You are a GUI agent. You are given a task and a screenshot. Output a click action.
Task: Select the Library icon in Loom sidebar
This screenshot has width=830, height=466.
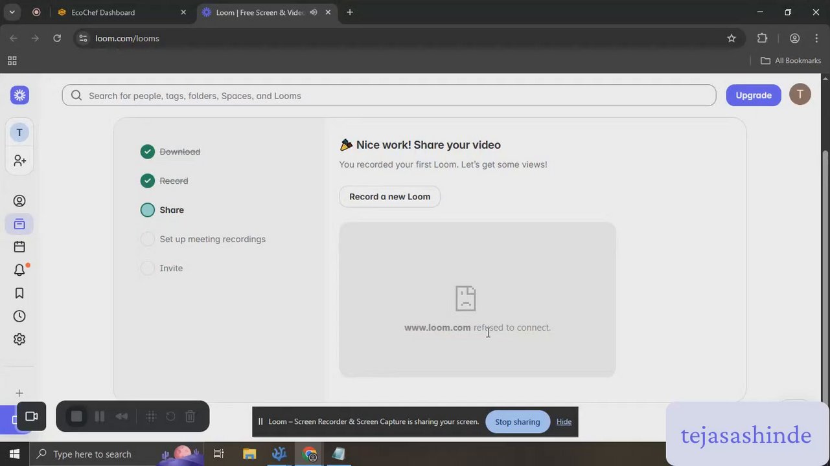point(19,224)
